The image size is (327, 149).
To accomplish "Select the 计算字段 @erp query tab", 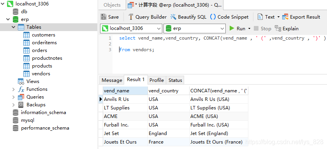I will (x=174, y=5).
